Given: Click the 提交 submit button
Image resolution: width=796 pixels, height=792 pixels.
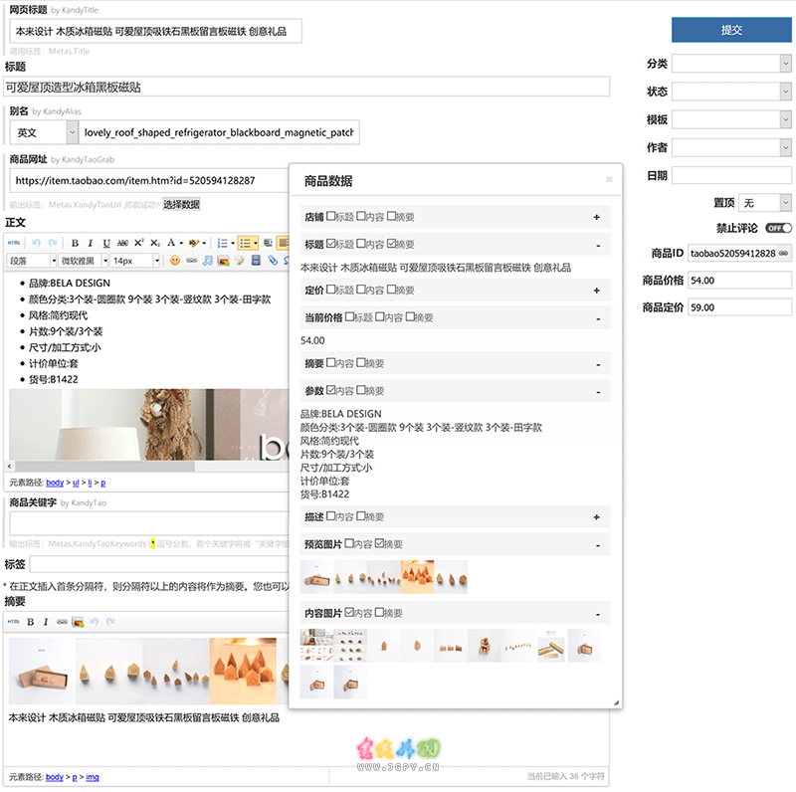Looking at the screenshot, I should pyautogui.click(x=731, y=30).
